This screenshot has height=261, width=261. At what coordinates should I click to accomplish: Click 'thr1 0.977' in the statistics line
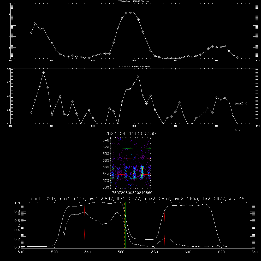[128, 199]
